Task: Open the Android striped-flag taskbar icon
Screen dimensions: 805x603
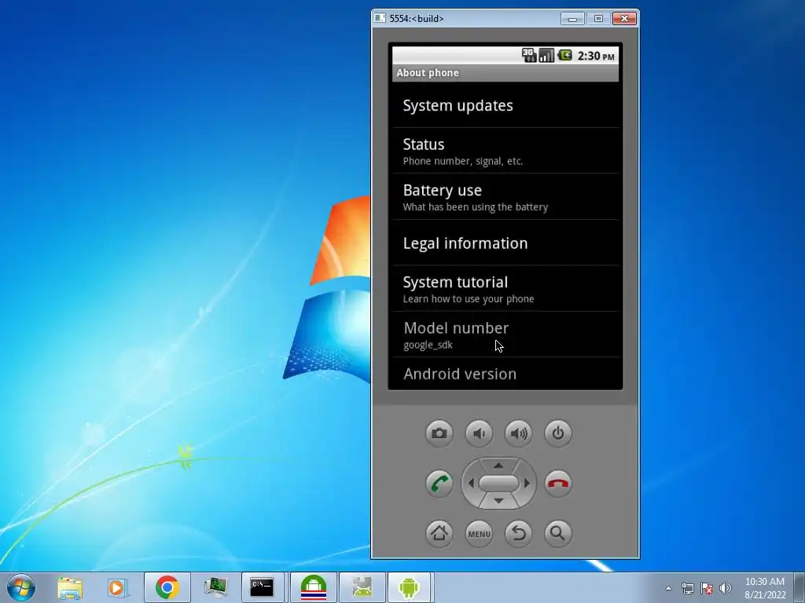Action: [x=314, y=587]
